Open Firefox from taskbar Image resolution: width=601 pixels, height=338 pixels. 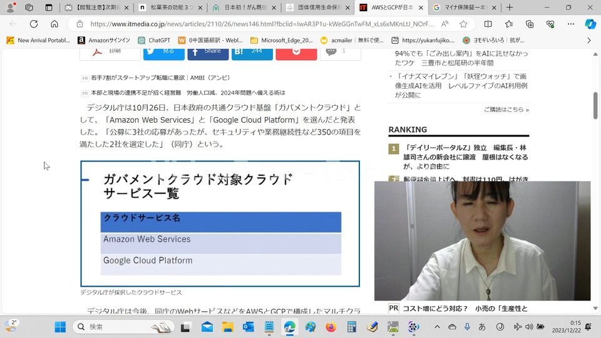(x=331, y=327)
